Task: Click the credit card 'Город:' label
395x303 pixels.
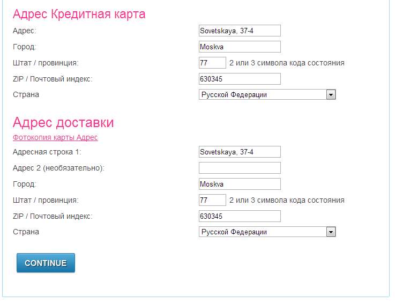Action: [x=25, y=47]
